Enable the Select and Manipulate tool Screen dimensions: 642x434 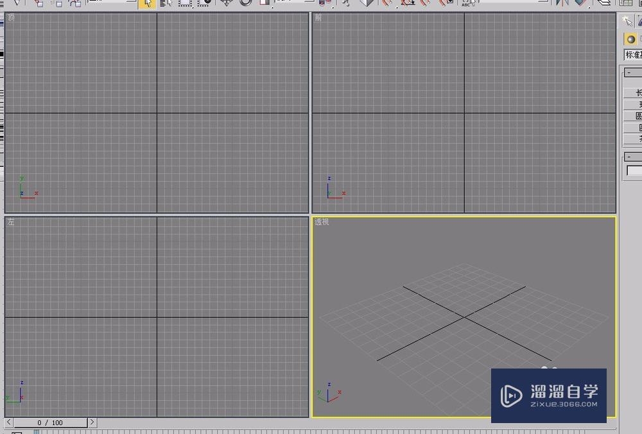point(347,3)
